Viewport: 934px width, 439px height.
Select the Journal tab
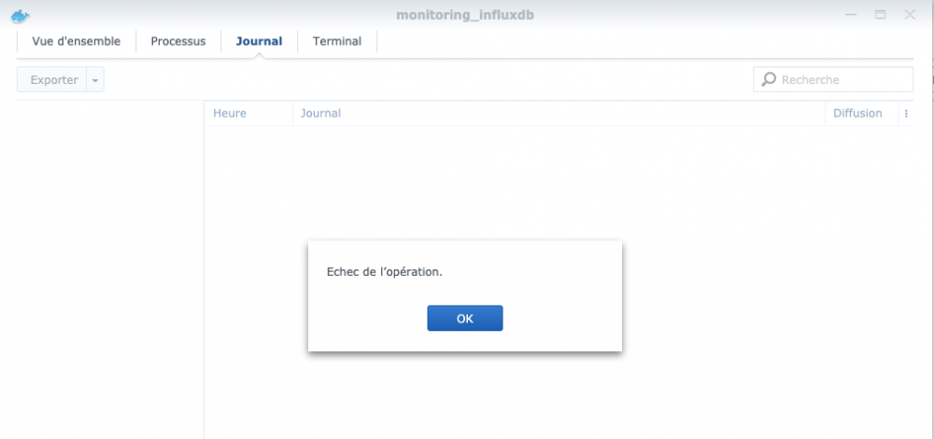(259, 42)
